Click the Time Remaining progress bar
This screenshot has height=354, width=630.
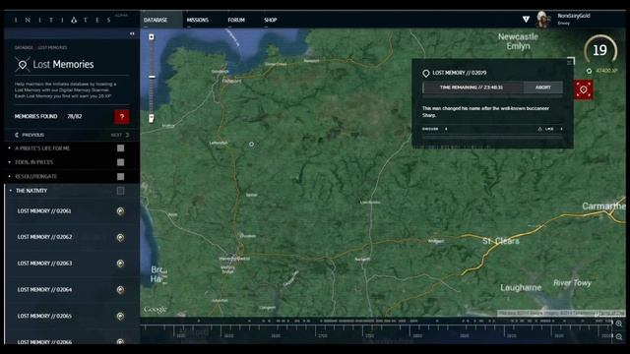[472, 88]
